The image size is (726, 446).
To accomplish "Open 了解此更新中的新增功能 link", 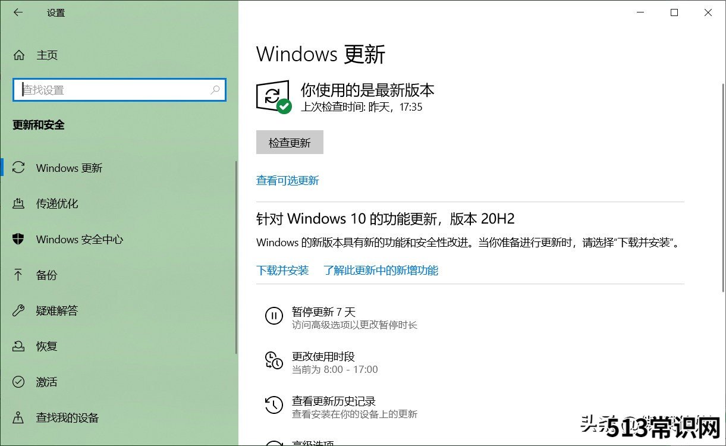I will (381, 271).
